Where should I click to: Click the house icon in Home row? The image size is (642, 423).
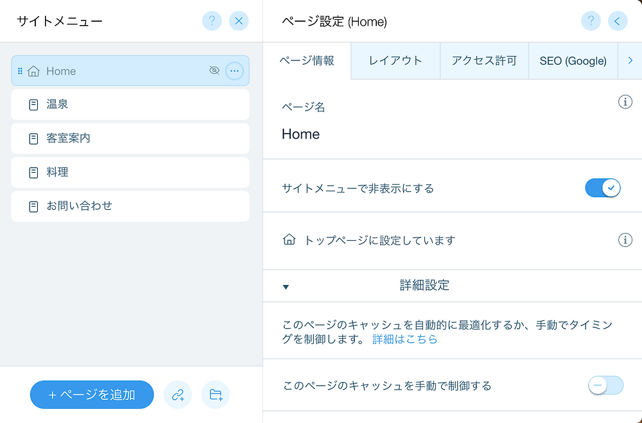pyautogui.click(x=33, y=71)
